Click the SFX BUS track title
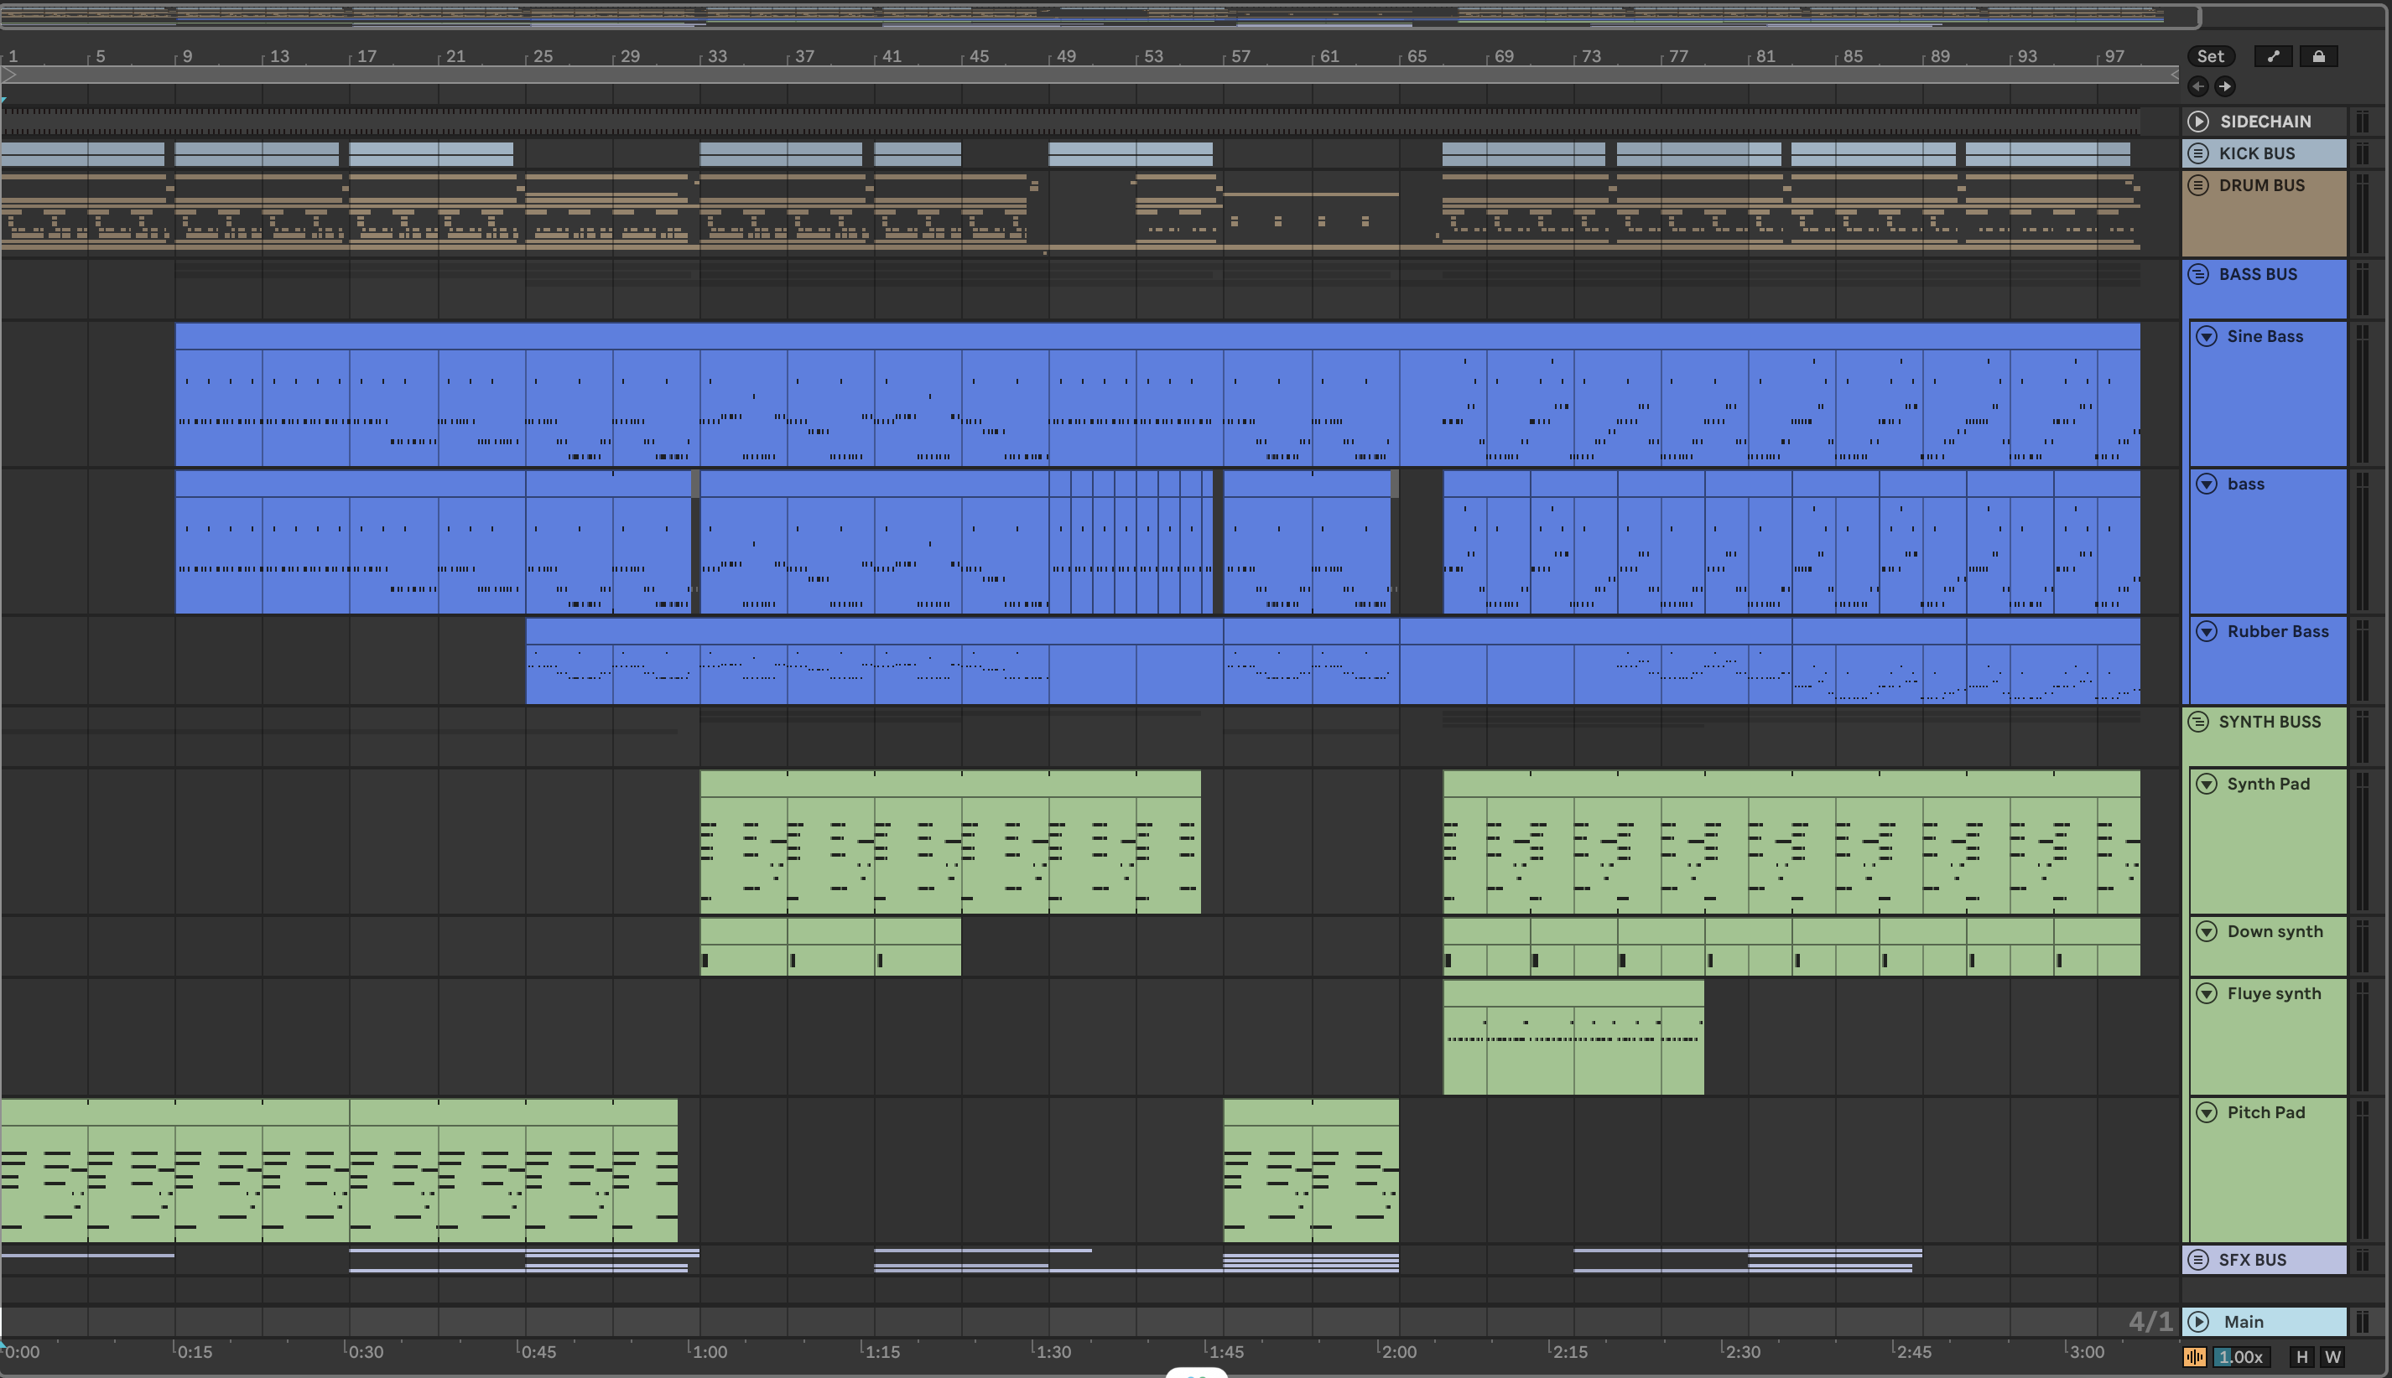 pyautogui.click(x=2252, y=1260)
